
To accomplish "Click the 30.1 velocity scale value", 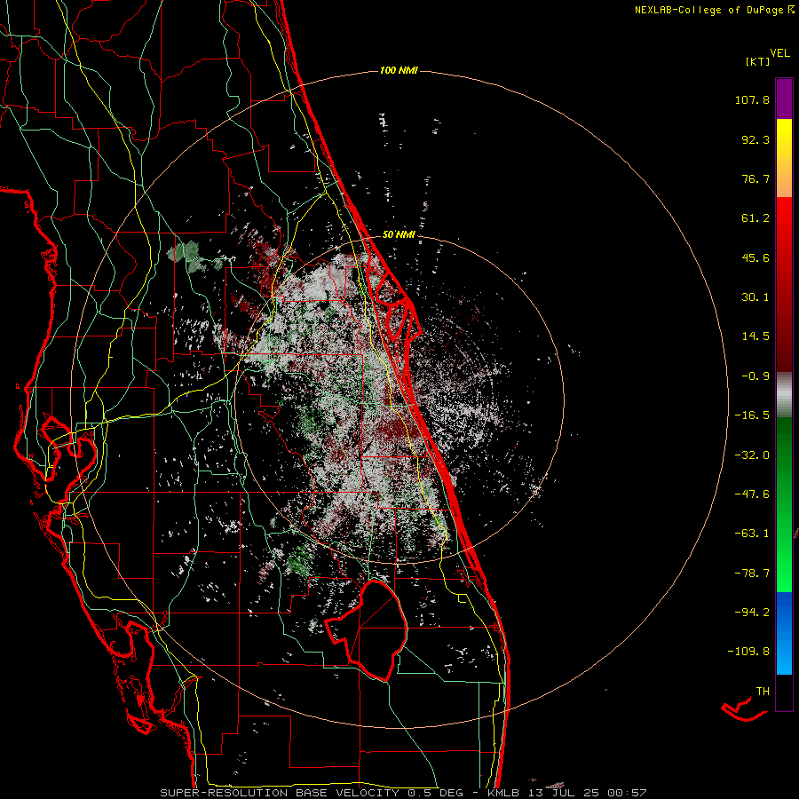I will pyautogui.click(x=755, y=297).
